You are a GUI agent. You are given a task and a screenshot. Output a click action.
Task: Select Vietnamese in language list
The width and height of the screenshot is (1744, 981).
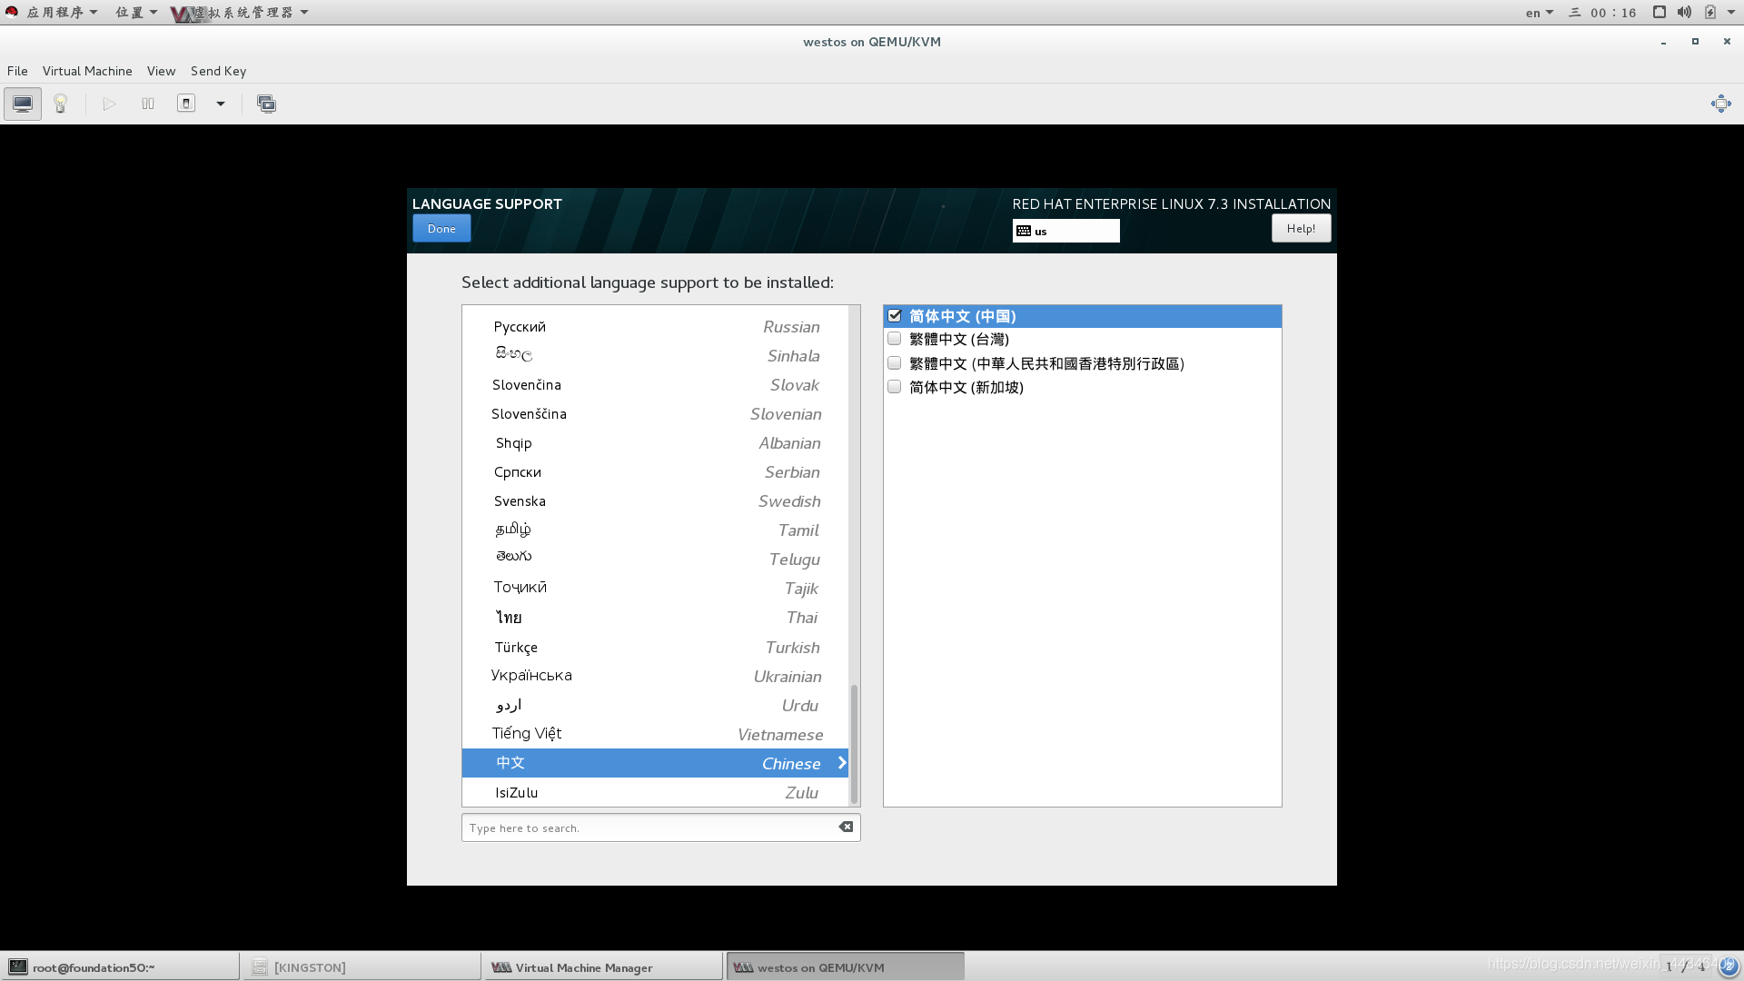655,735
